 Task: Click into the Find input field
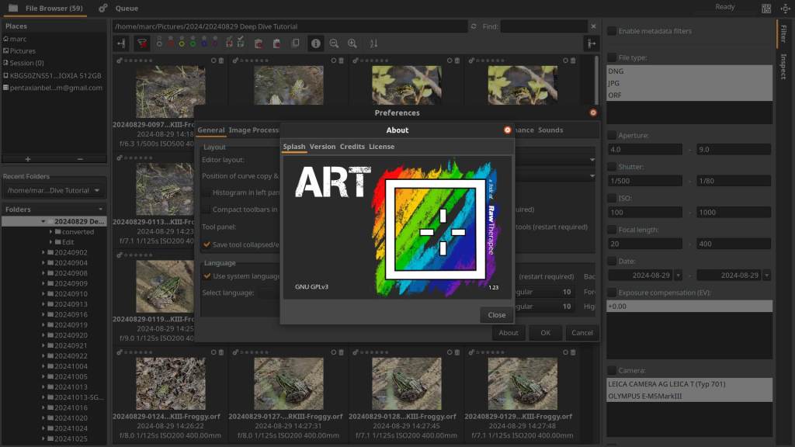pyautogui.click(x=544, y=26)
